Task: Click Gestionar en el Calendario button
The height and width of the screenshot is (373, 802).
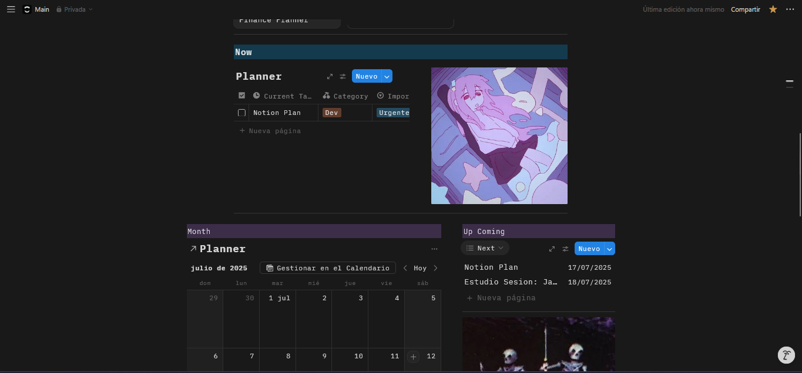Action: click(328, 268)
